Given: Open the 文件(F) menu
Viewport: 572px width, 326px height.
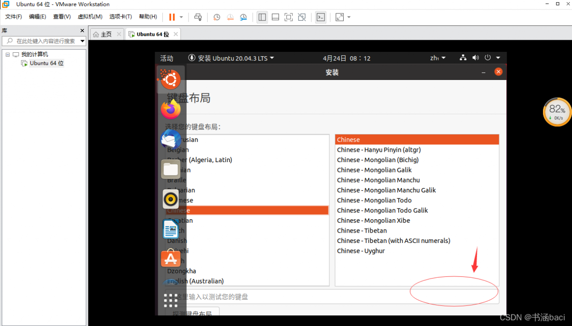Looking at the screenshot, I should point(13,17).
